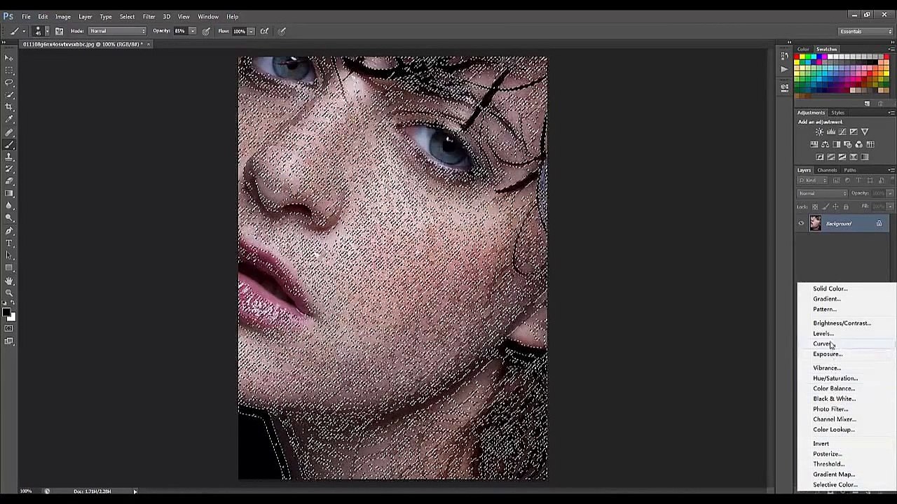
Task: Toggle Lock transparent pixels
Action: click(814, 206)
